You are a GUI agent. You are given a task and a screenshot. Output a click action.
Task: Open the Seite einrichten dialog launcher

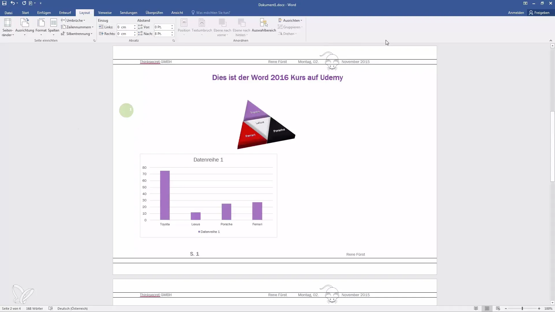pyautogui.click(x=94, y=41)
